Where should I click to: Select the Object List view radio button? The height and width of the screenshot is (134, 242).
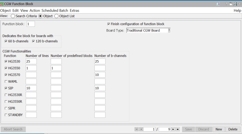pos(56,16)
